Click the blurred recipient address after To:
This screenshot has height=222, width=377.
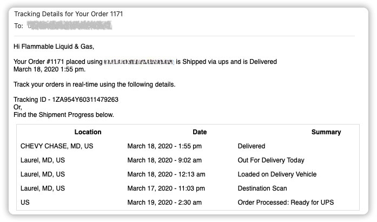coord(70,25)
